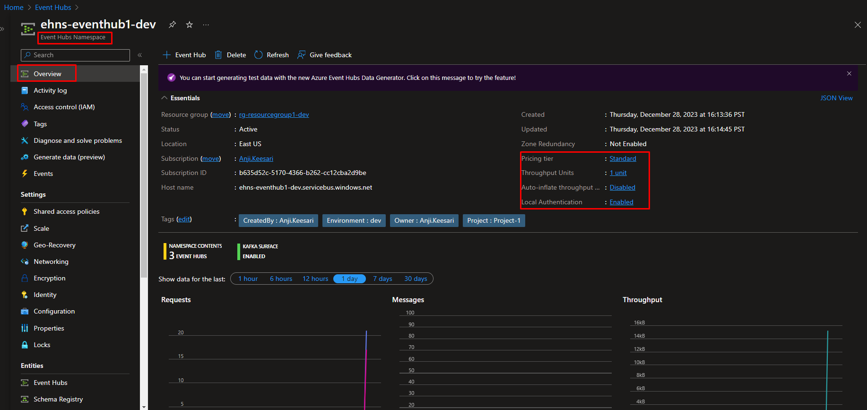Open rg-resourcegroup1-dev resource group

pos(274,114)
